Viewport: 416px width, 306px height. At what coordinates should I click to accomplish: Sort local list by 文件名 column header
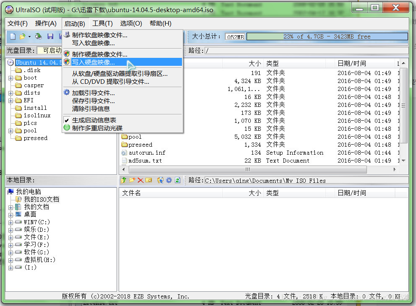171,193
